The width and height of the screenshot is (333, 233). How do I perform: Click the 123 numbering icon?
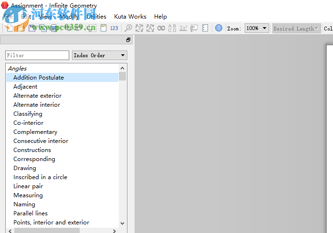(114, 28)
